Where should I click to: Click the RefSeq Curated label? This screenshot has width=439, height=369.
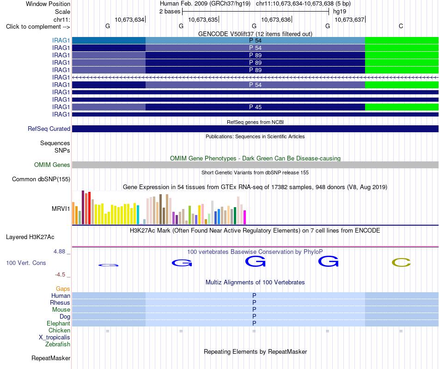pos(49,129)
